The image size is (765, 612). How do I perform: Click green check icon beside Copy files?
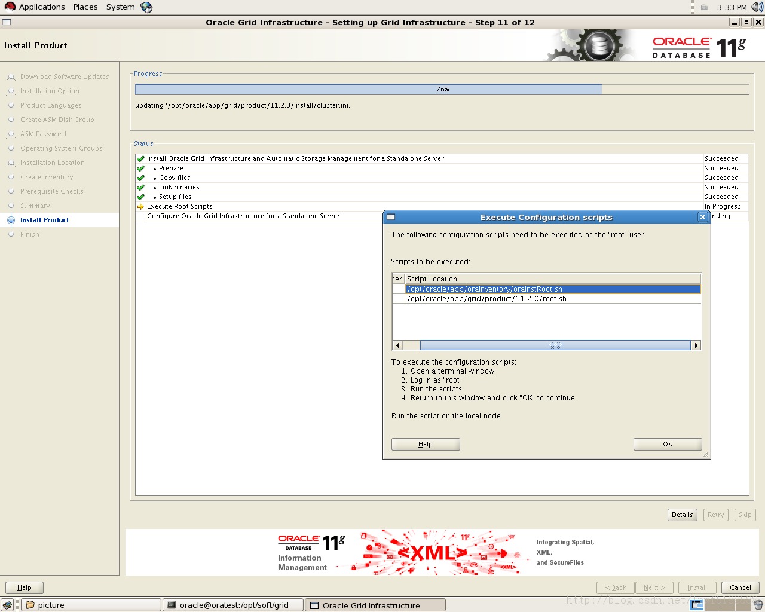(x=141, y=178)
